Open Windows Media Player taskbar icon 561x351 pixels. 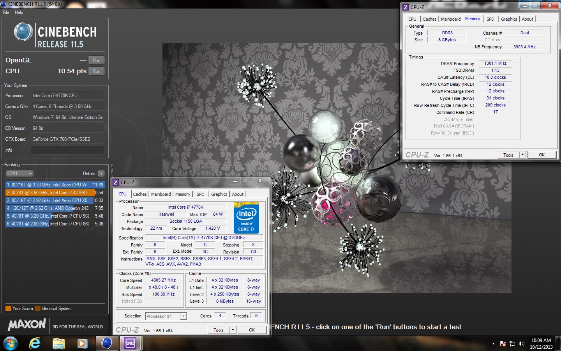coord(82,343)
